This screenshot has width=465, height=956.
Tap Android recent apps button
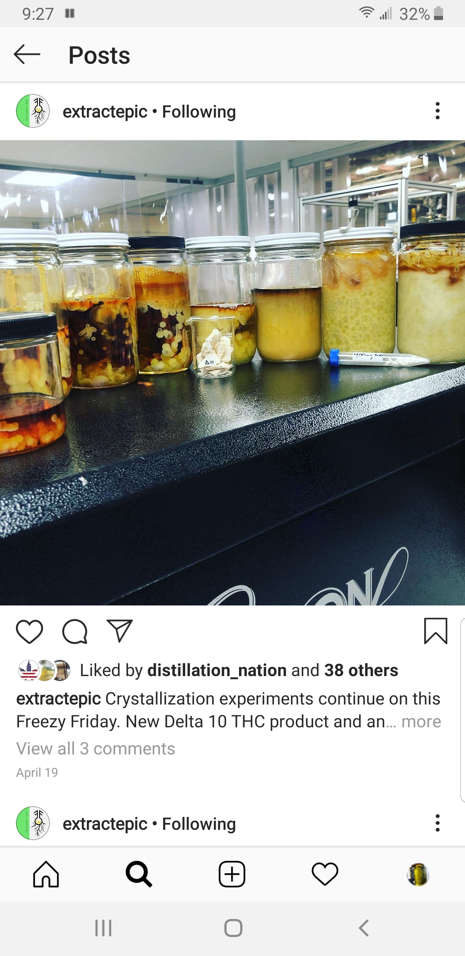pos(103,928)
